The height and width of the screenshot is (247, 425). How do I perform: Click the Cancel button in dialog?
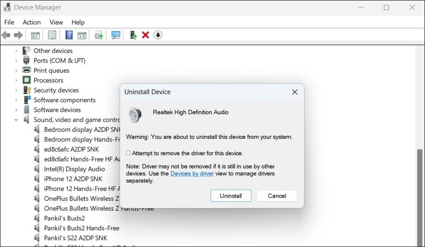tap(277, 196)
